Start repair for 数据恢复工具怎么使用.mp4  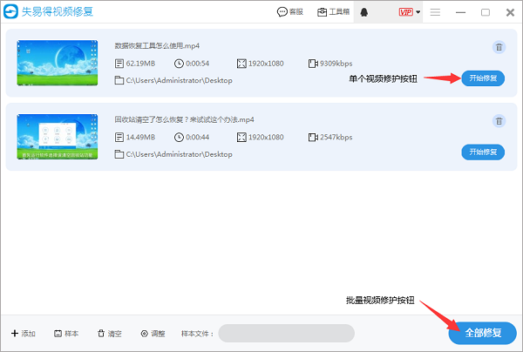click(x=483, y=78)
